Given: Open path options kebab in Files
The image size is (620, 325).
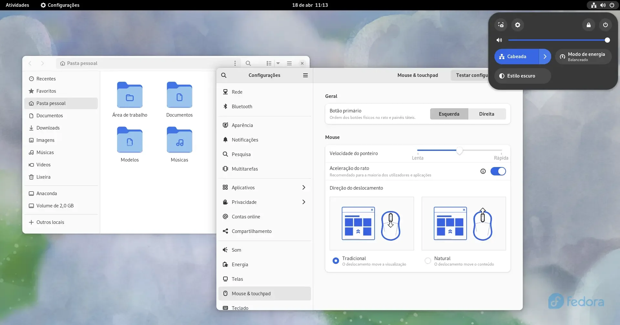Looking at the screenshot, I should pyautogui.click(x=235, y=63).
